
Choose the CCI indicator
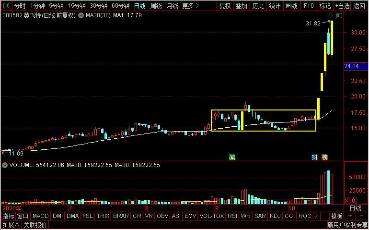click(290, 216)
